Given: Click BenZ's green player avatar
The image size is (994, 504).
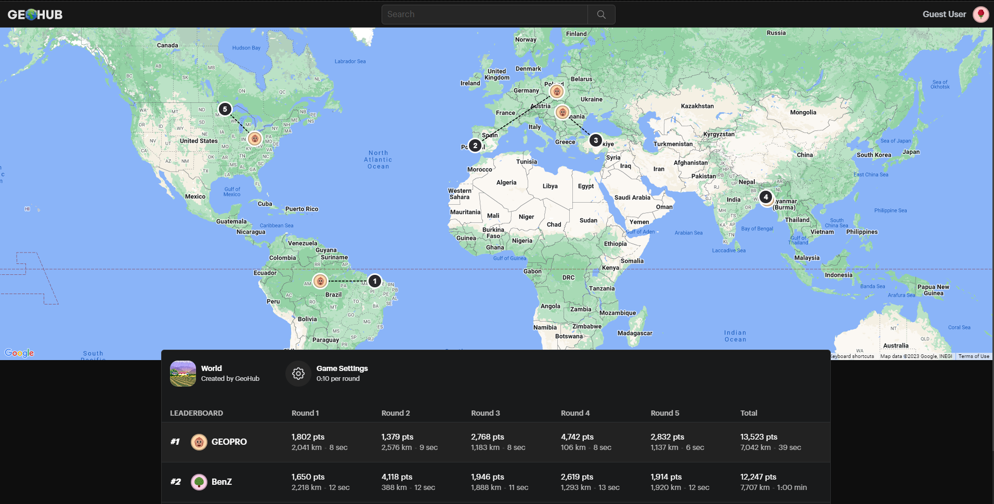Looking at the screenshot, I should (199, 482).
